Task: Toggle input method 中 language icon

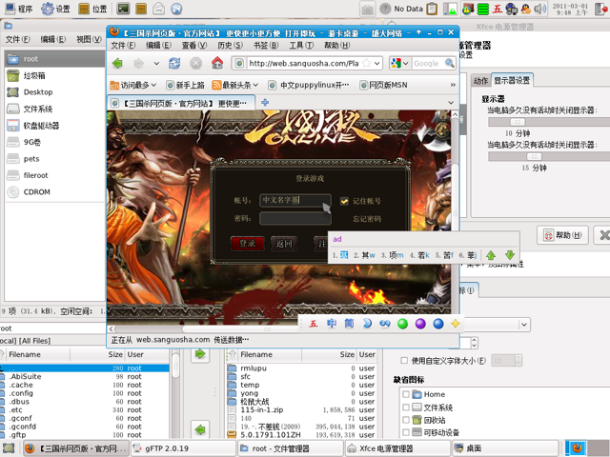Action: click(x=332, y=324)
